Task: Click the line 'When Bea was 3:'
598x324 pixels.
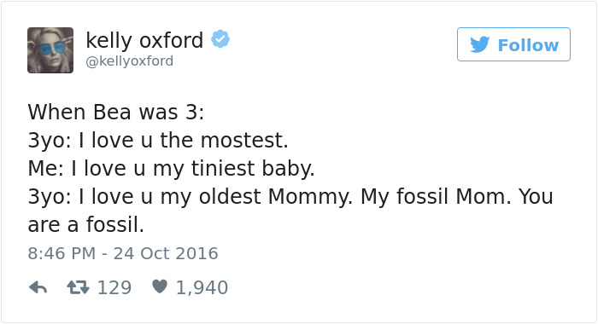Action: pos(116,113)
